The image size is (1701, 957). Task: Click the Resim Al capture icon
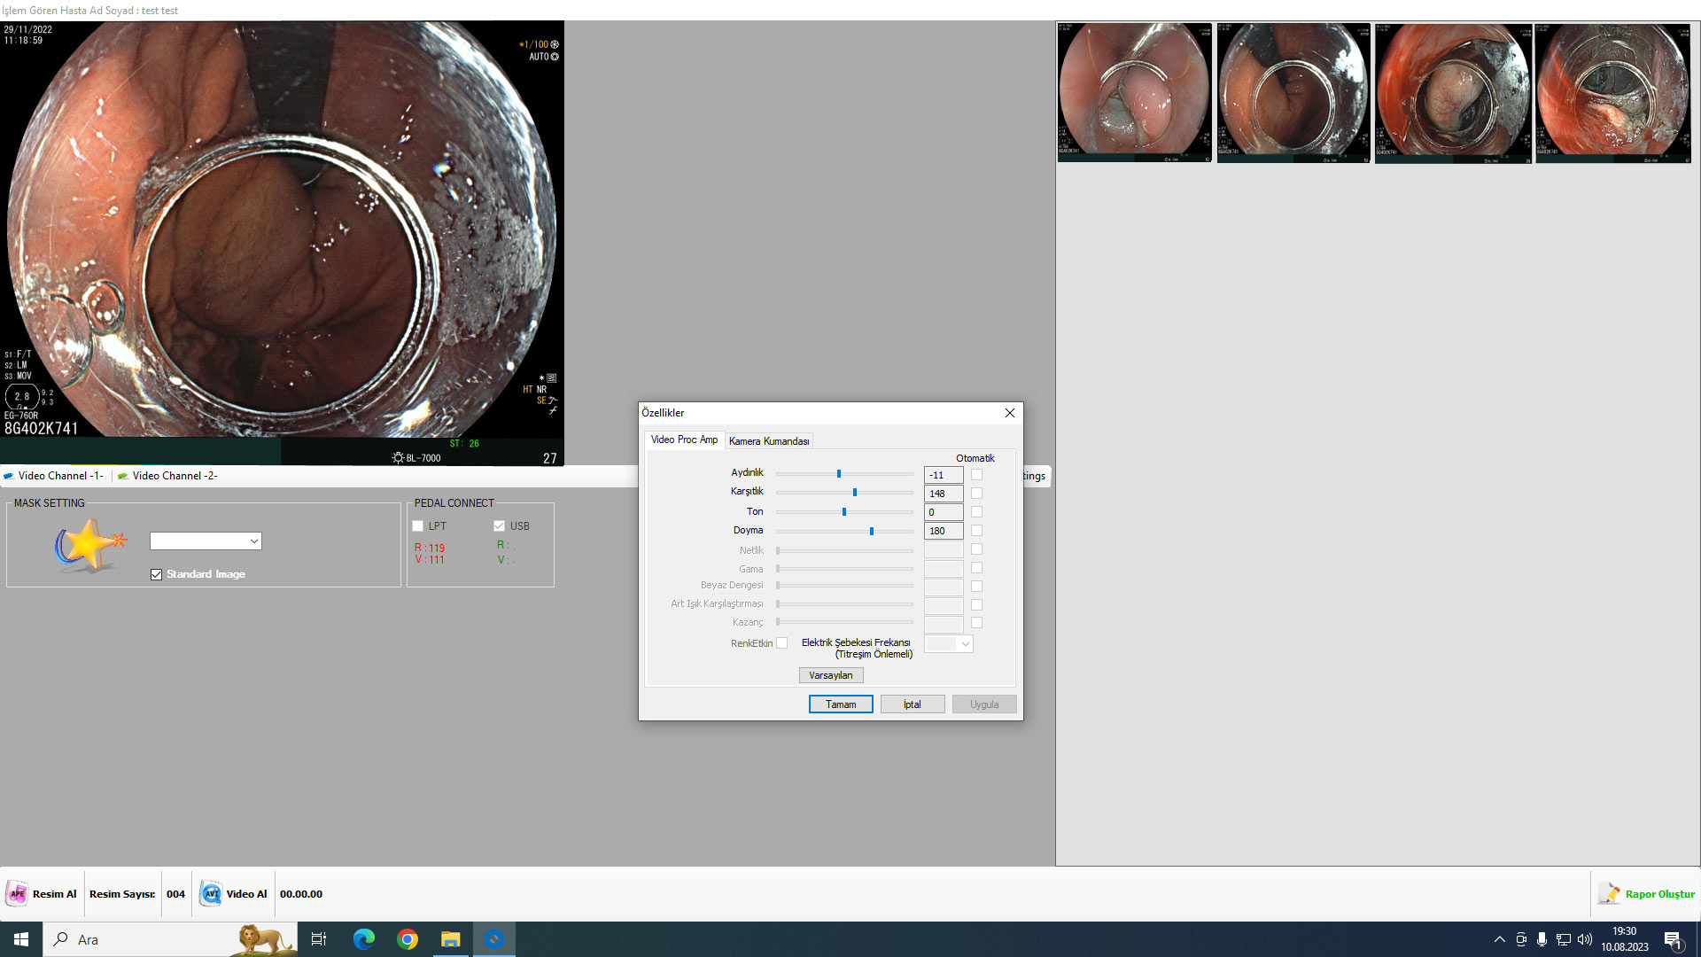17,893
